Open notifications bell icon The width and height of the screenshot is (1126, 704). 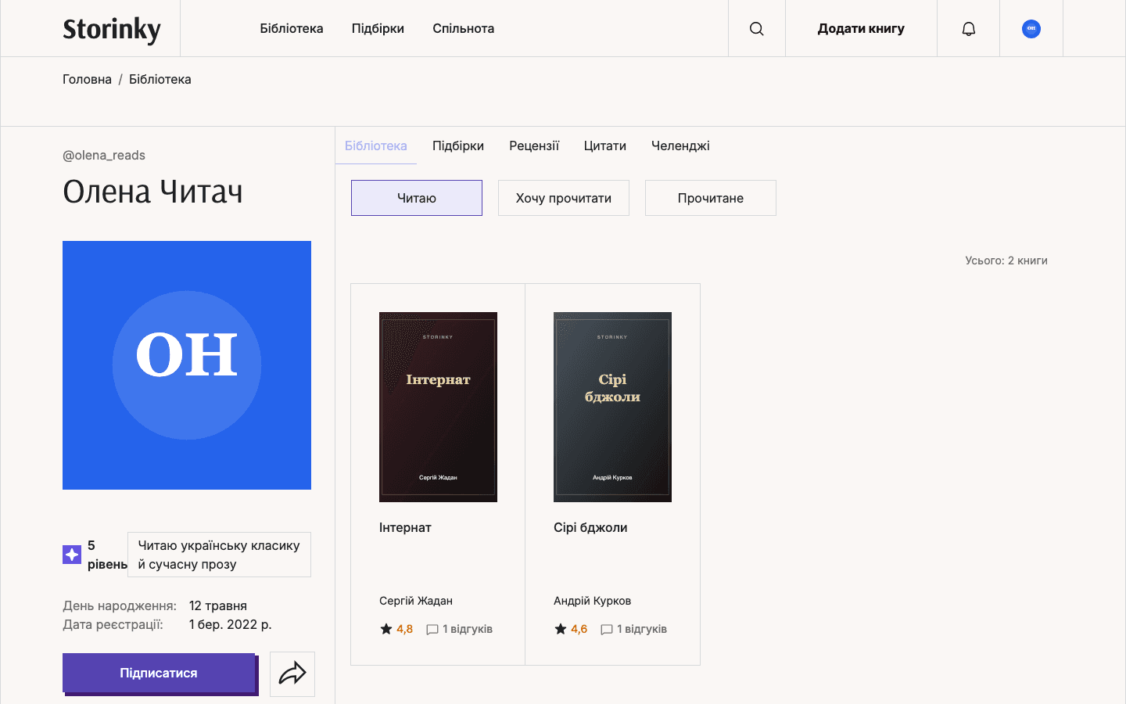pos(968,29)
